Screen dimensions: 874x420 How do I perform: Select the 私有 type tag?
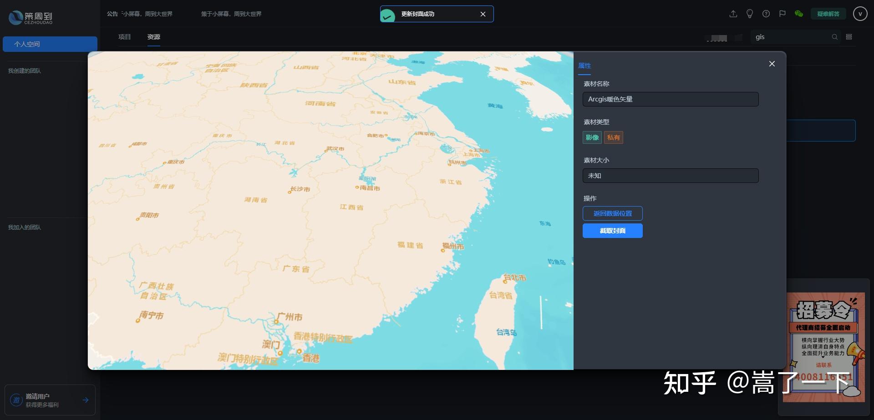click(614, 137)
